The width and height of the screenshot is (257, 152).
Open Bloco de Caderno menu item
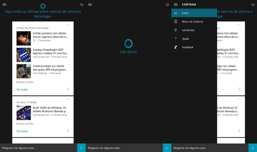pos(194,22)
